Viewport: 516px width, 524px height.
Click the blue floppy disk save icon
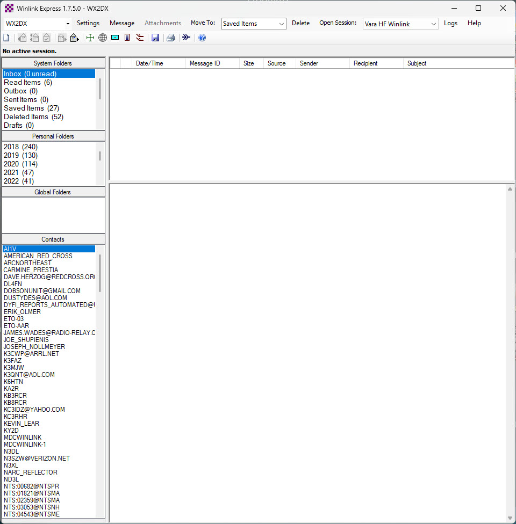tap(155, 38)
